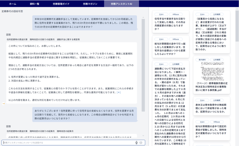Click 公的機関 tag on 従業員から役員 card
Viewport: 239px width, 146px height.
pos(217,14)
